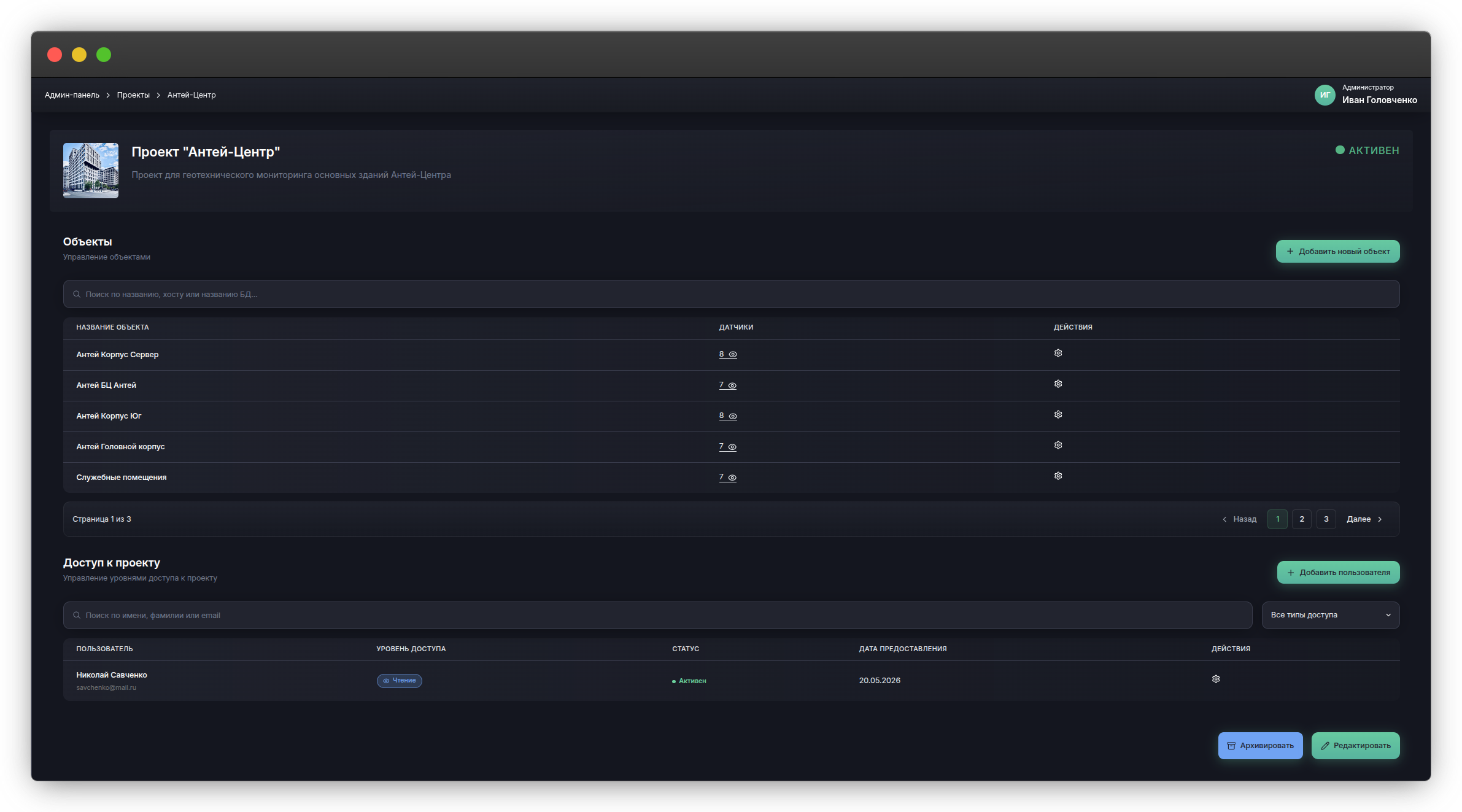
Task: Click the АКТИВЕН project status label
Action: 1367,150
